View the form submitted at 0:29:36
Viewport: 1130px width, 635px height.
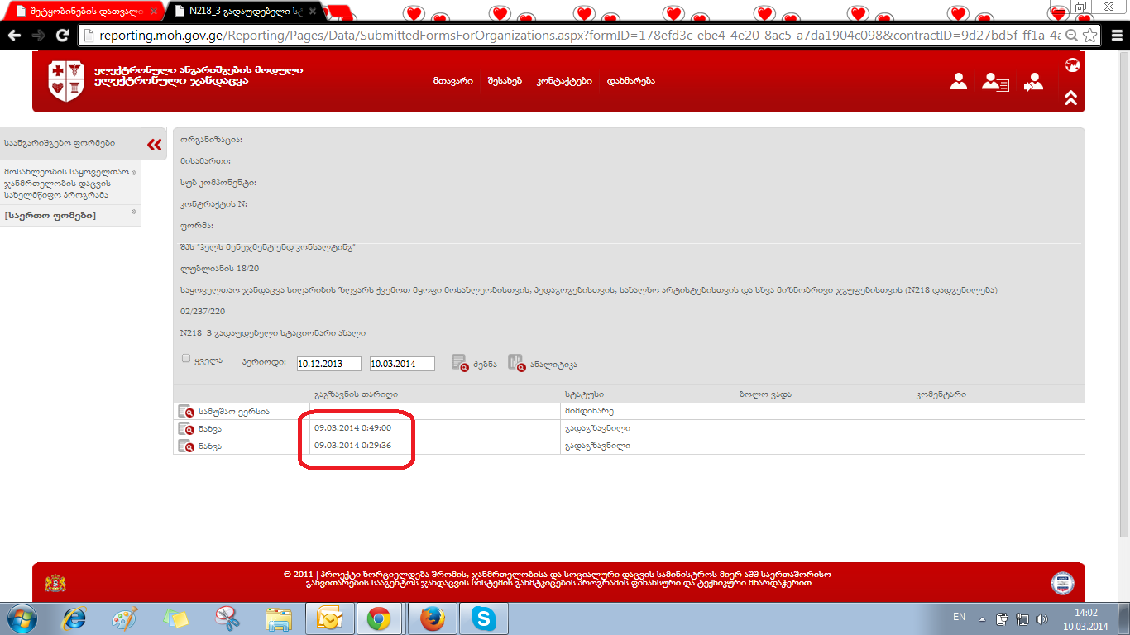pos(185,446)
